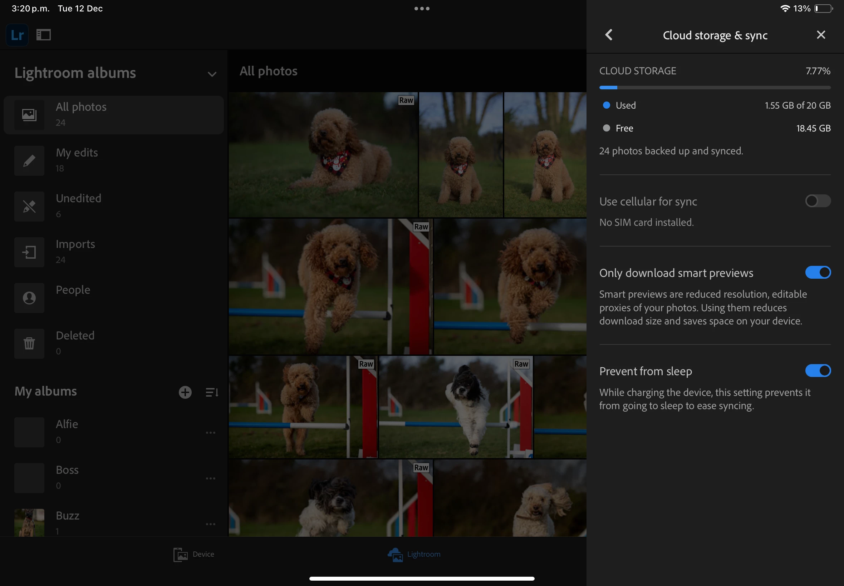Switch to the Lightroom tab
Screen dimensions: 844x586
pos(414,554)
